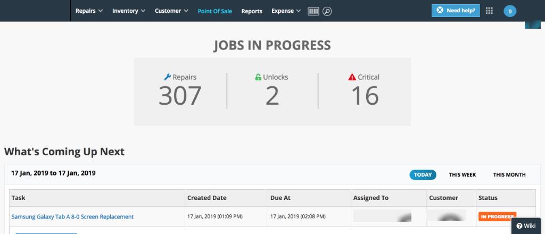Click the notification count badge
The width and height of the screenshot is (545, 234).
tap(510, 11)
